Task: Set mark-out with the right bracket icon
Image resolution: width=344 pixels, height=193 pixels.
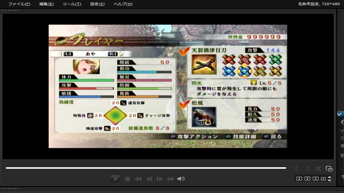Action: point(307,168)
